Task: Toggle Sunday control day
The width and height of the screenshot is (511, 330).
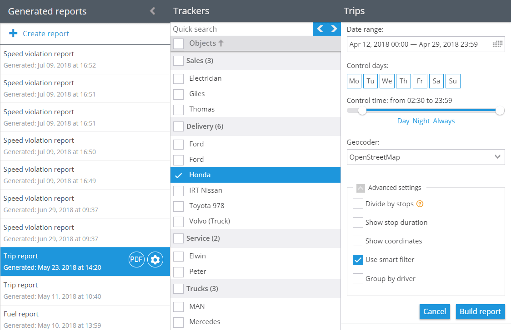Action: click(453, 81)
